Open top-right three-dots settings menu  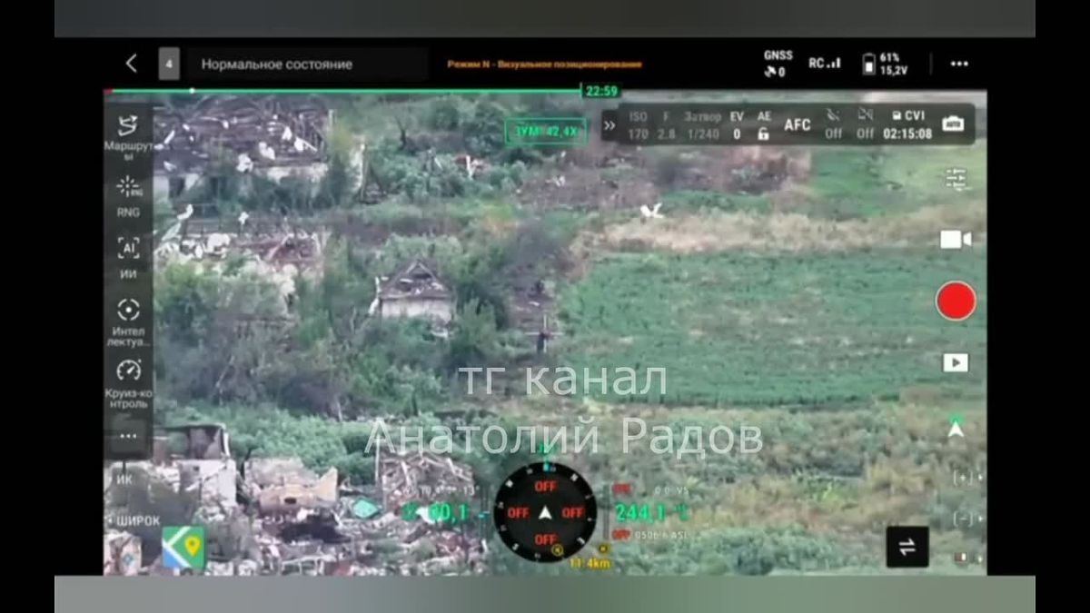coord(959,64)
